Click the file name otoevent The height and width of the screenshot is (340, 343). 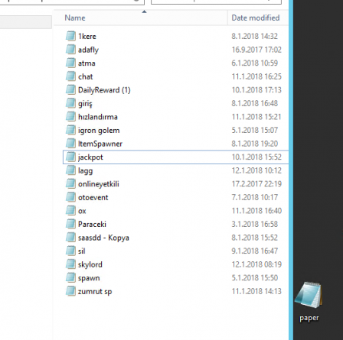(x=93, y=197)
